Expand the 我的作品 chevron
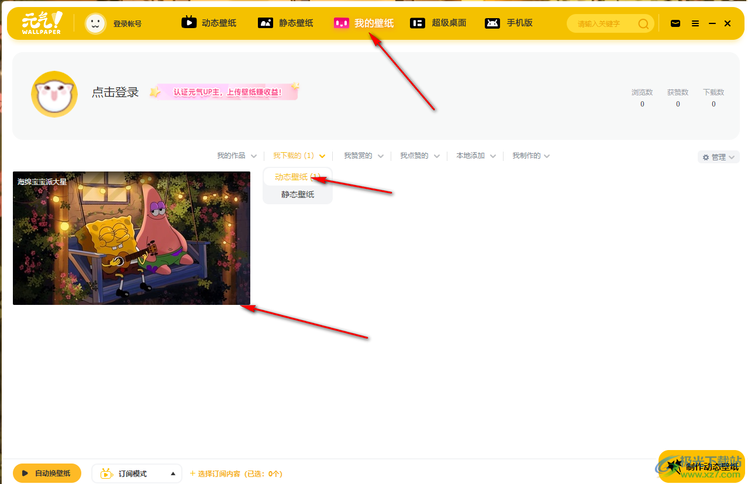The height and width of the screenshot is (484, 748). [x=254, y=156]
